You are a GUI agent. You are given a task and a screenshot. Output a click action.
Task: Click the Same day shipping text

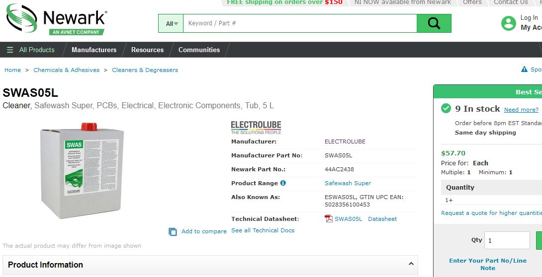pos(485,133)
